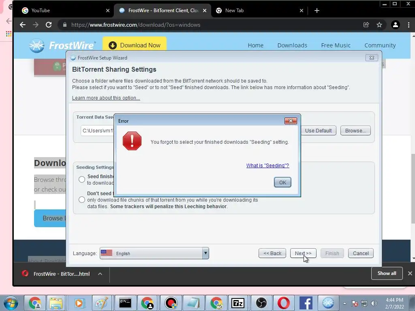Image resolution: width=415 pixels, height=311 pixels.
Task: Click the FrostWire logo on the website
Action: (62, 45)
